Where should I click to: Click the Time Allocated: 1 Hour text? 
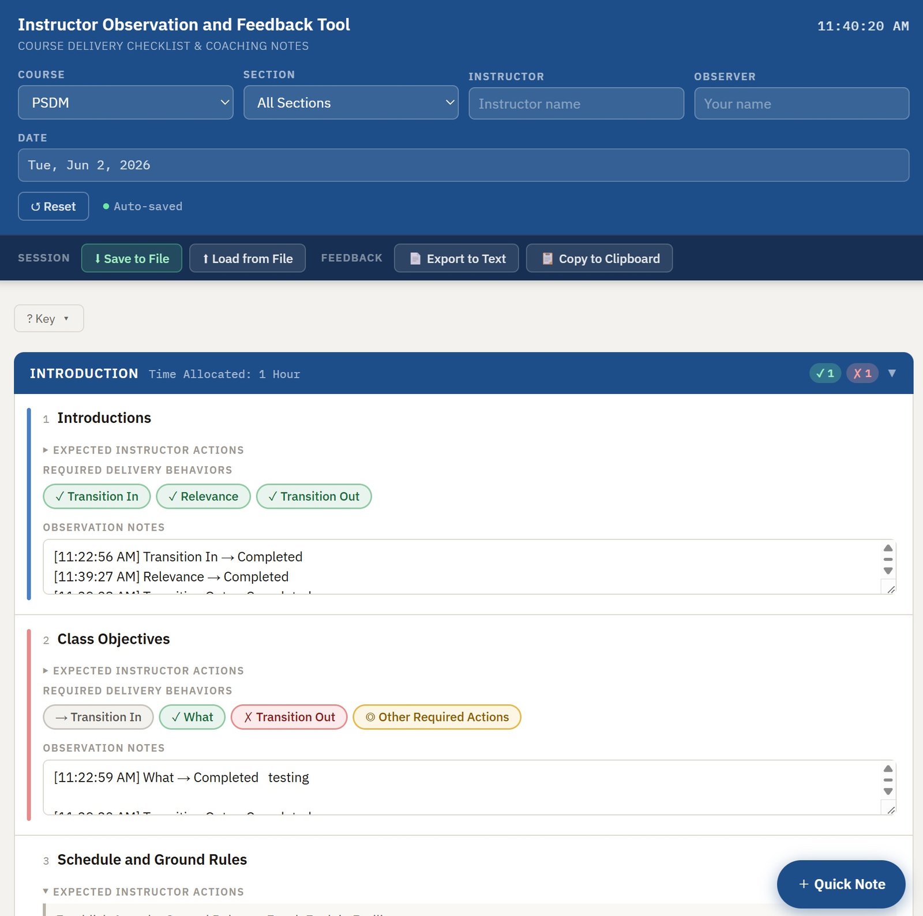click(x=224, y=374)
